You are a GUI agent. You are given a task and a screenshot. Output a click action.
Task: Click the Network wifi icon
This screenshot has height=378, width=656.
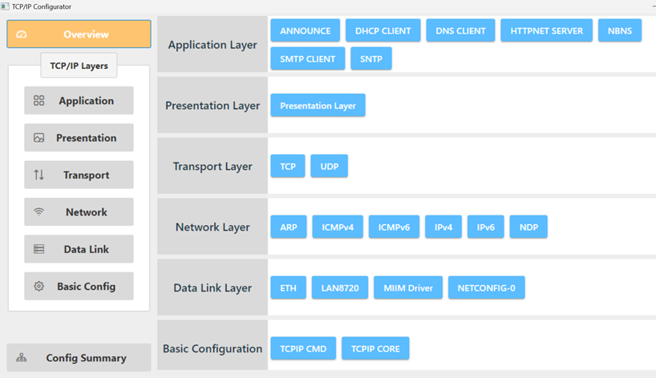click(x=38, y=212)
